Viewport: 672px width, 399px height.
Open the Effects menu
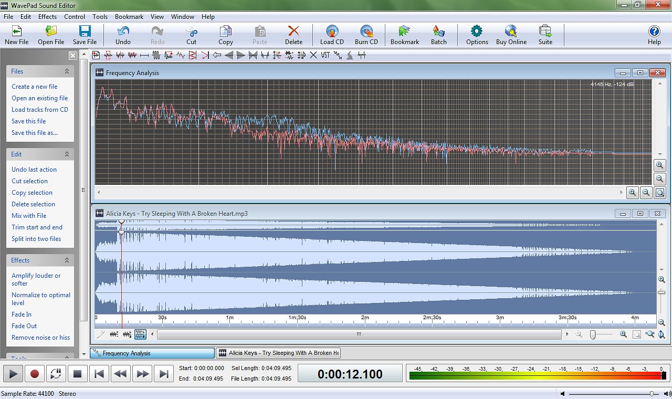(x=47, y=16)
